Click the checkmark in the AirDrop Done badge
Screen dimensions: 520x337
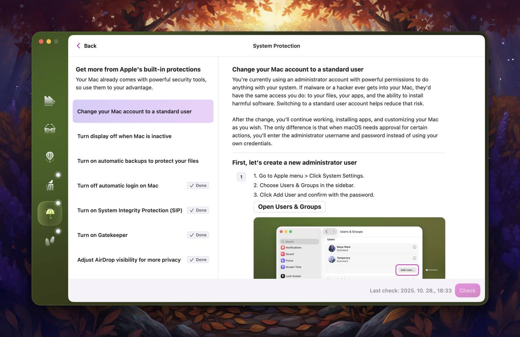(192, 260)
